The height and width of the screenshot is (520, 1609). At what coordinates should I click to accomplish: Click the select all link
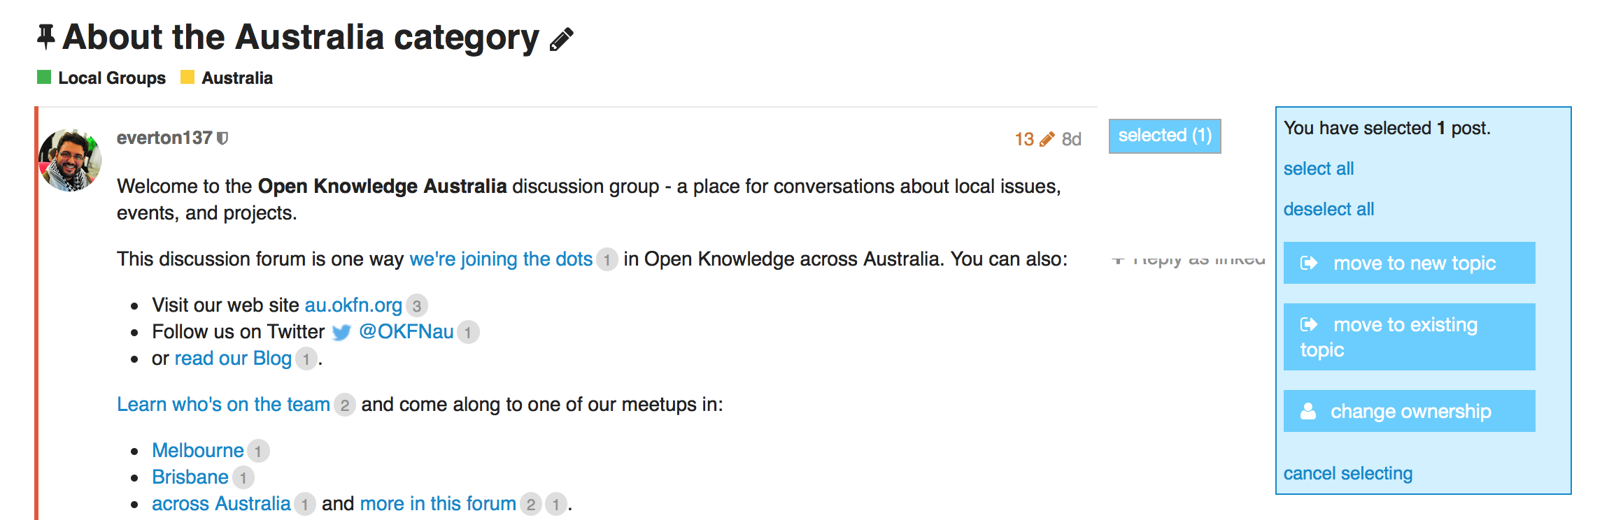(1318, 168)
